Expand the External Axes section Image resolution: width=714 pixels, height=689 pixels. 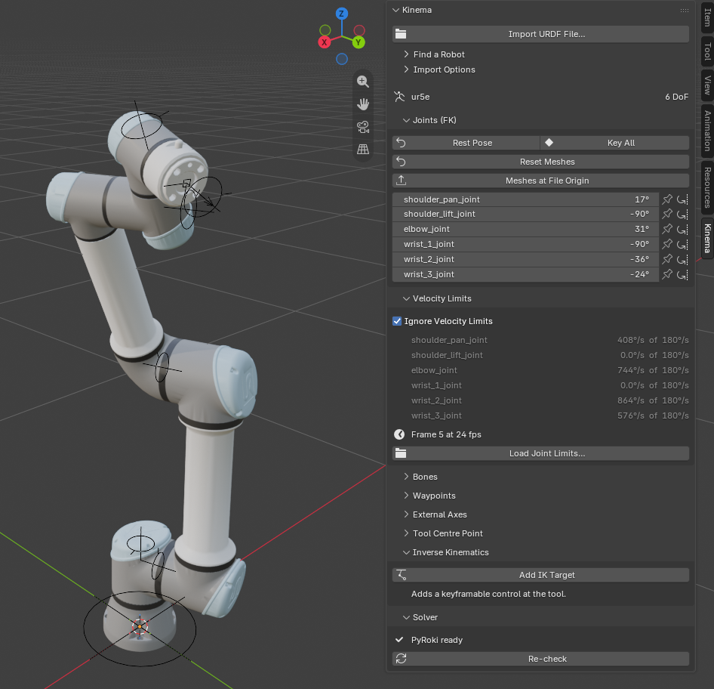[406, 514]
